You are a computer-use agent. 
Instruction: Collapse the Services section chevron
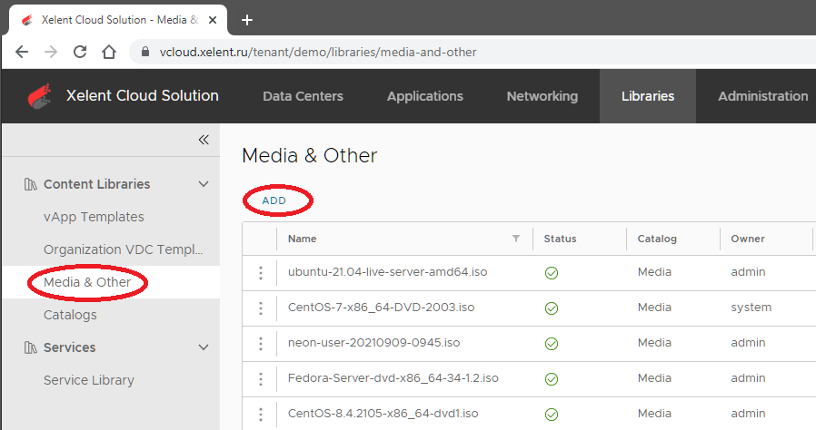click(x=204, y=347)
